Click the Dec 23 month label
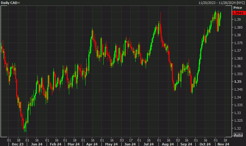 pyautogui.click(x=18, y=144)
